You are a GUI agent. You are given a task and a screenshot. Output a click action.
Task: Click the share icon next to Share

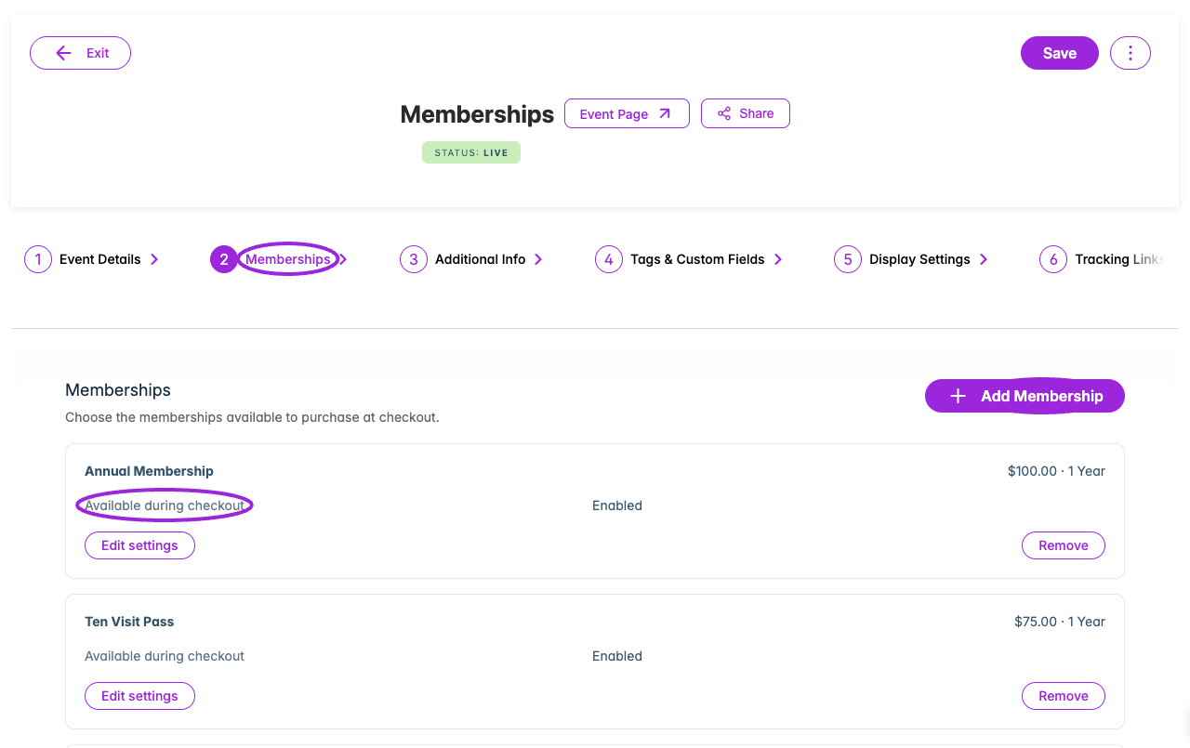click(x=724, y=113)
